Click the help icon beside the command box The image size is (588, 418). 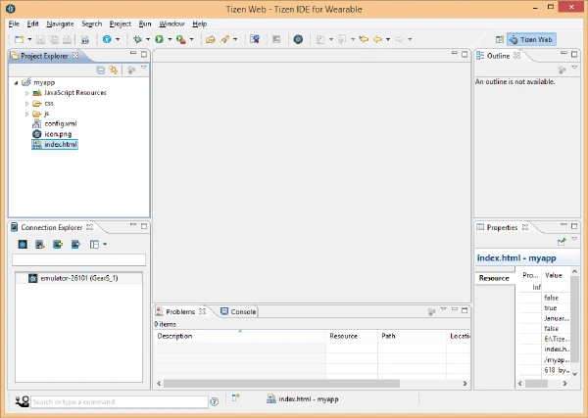pyautogui.click(x=215, y=401)
